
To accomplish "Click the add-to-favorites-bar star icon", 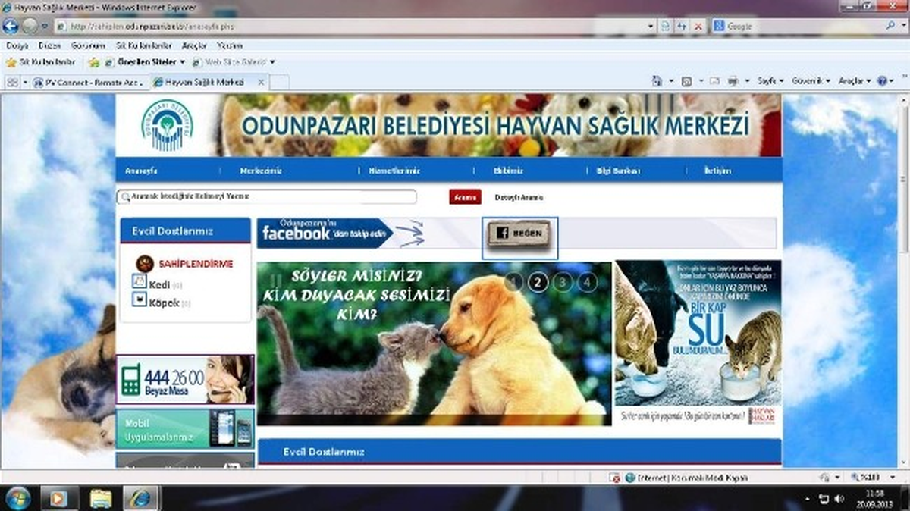I will (94, 62).
